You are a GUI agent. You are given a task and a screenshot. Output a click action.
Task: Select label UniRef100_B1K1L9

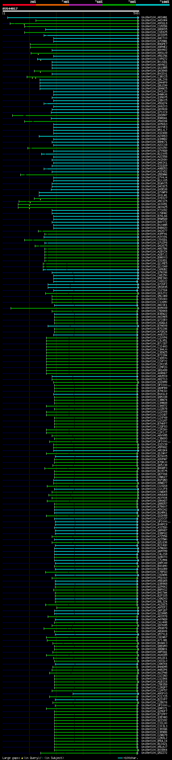tap(154, 394)
